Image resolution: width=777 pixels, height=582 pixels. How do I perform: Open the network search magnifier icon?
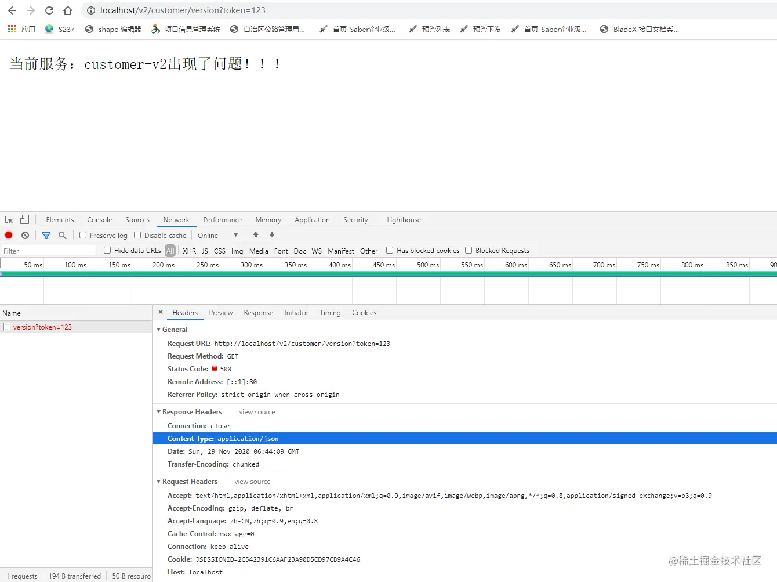pos(63,235)
